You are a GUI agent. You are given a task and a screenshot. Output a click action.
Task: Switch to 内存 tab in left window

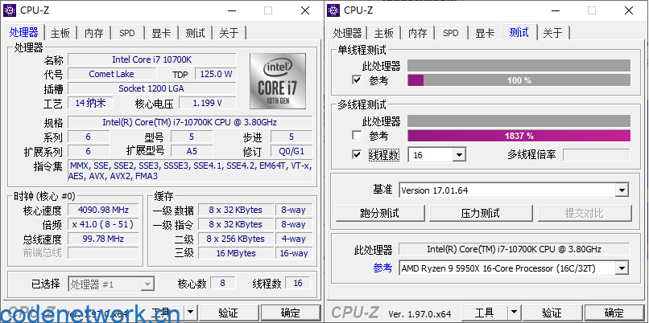(94, 33)
